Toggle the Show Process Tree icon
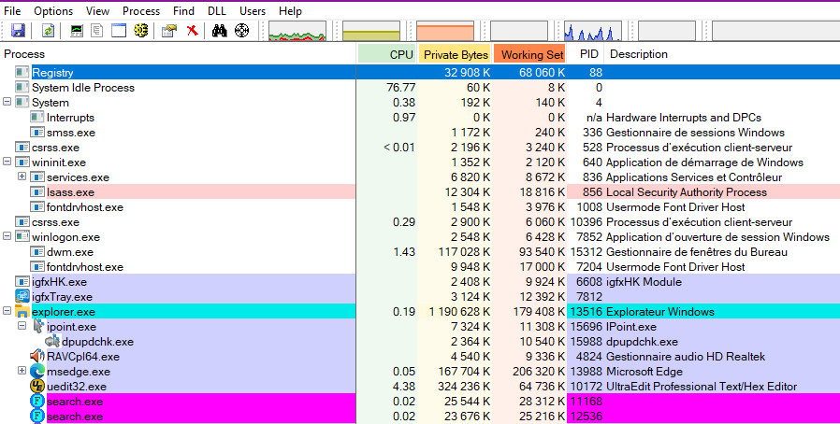Screen dimensions: 840x424 [x=97, y=31]
